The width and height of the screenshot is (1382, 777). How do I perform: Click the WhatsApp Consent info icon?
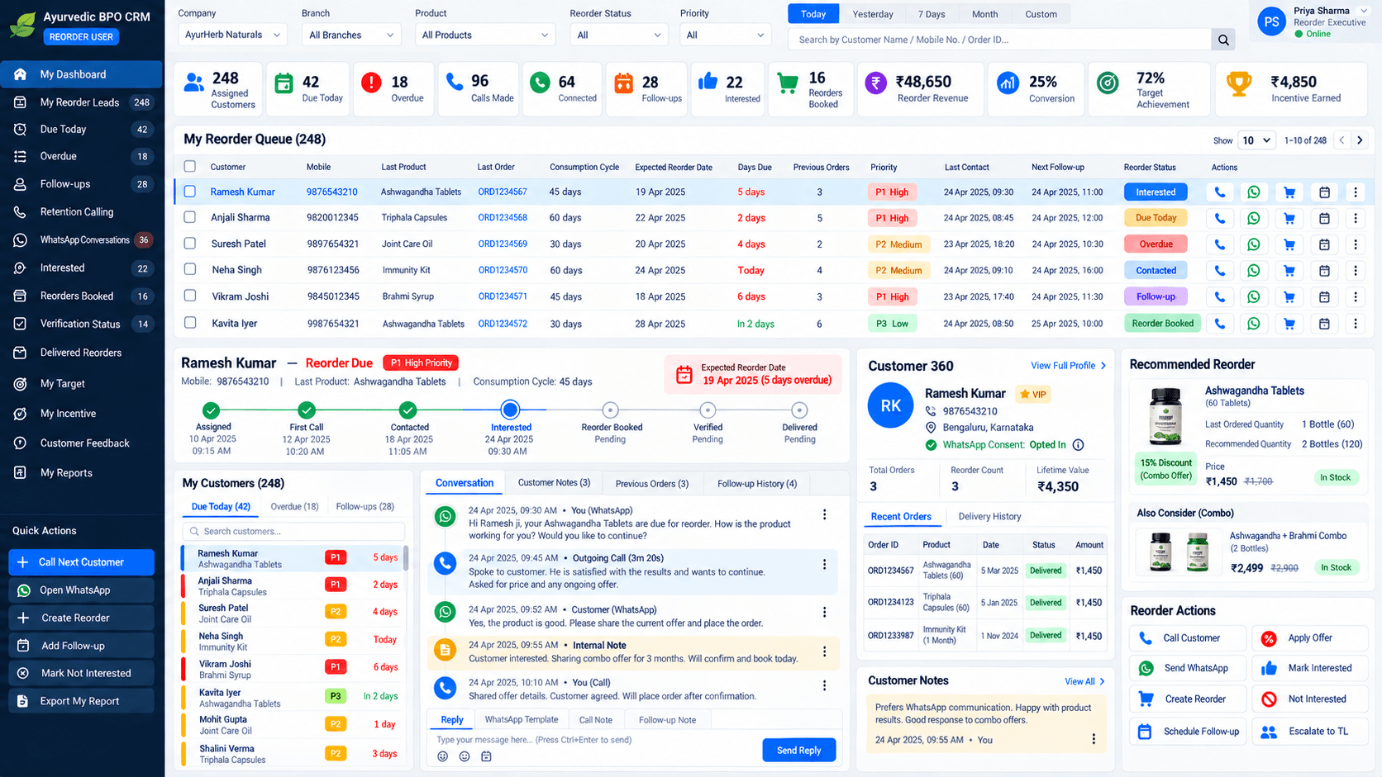(1078, 445)
